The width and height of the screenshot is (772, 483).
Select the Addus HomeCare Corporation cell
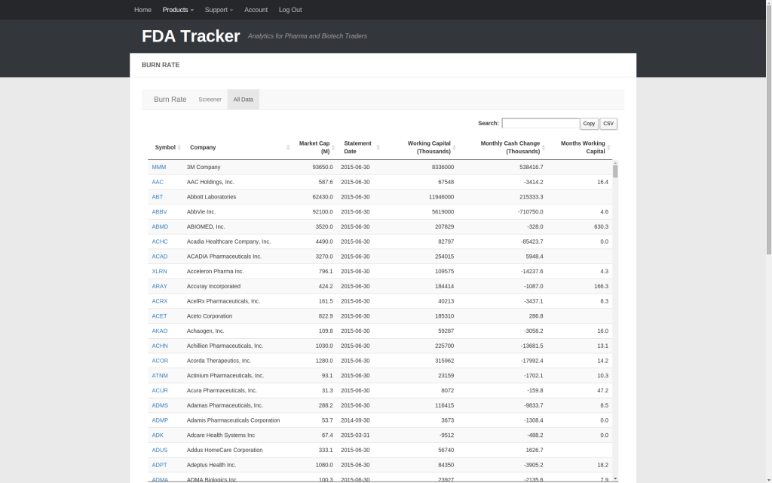click(225, 450)
